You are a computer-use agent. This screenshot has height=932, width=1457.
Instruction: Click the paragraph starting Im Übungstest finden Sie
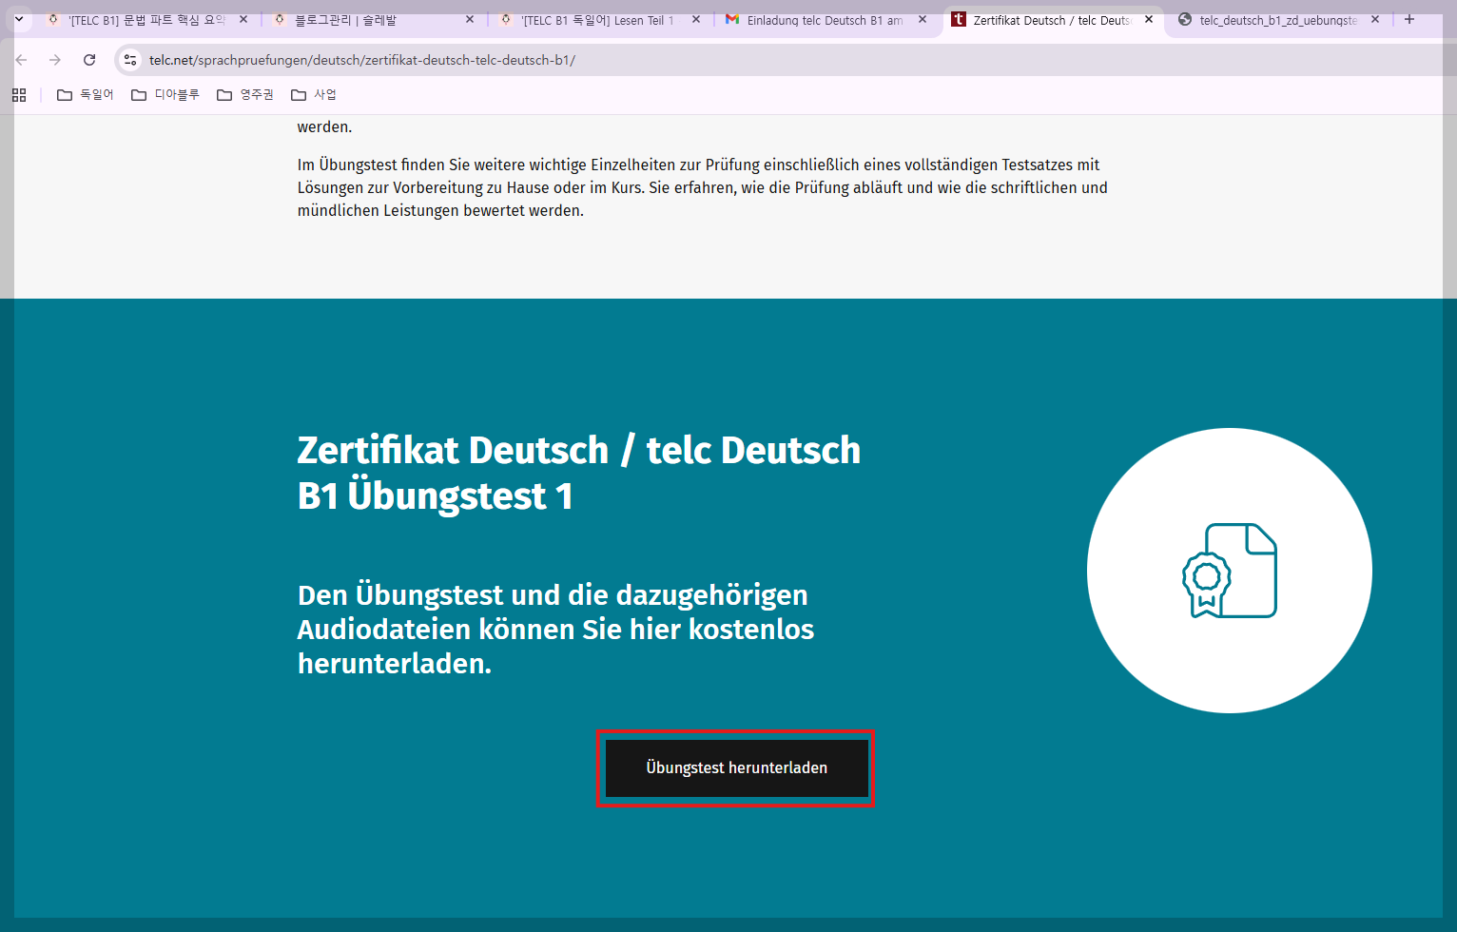tap(703, 187)
